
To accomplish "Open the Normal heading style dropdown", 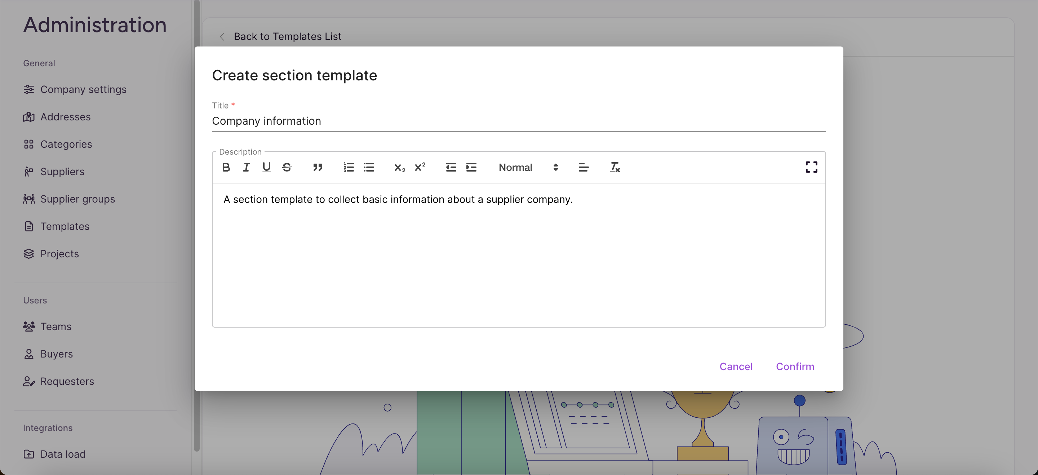I will pos(528,167).
